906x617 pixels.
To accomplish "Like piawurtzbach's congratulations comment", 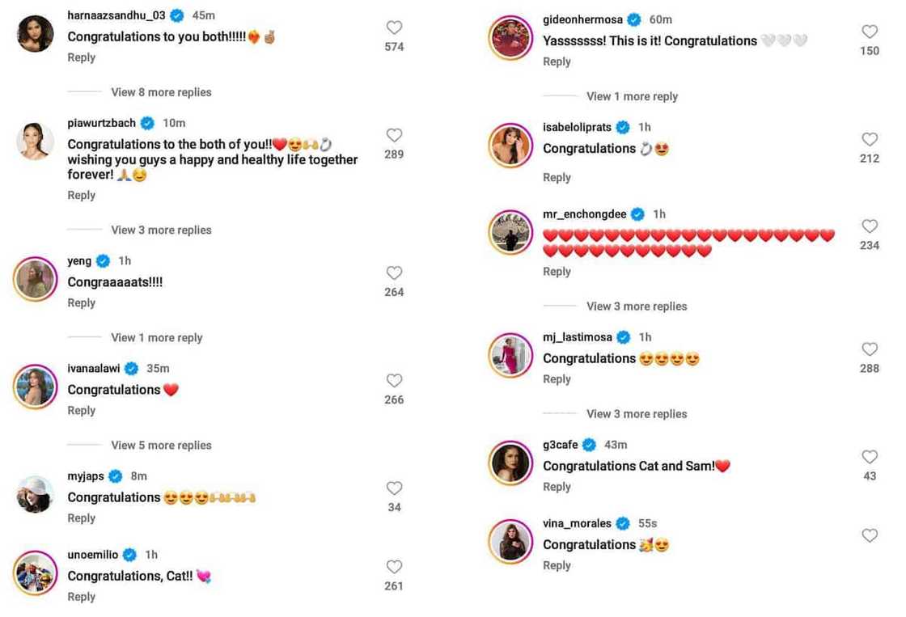I will [x=394, y=135].
